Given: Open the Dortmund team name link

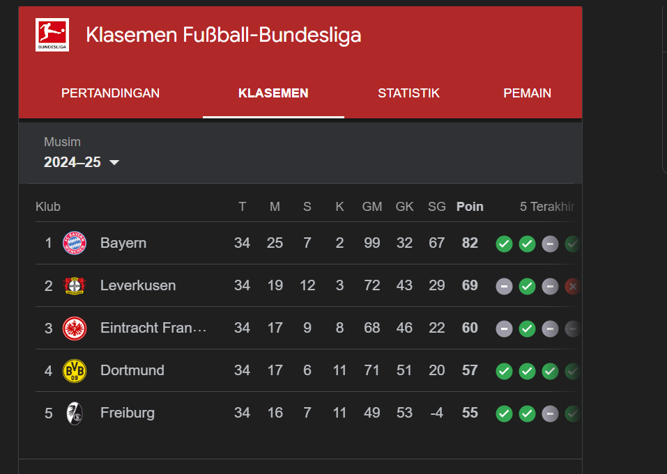Looking at the screenshot, I should [132, 370].
